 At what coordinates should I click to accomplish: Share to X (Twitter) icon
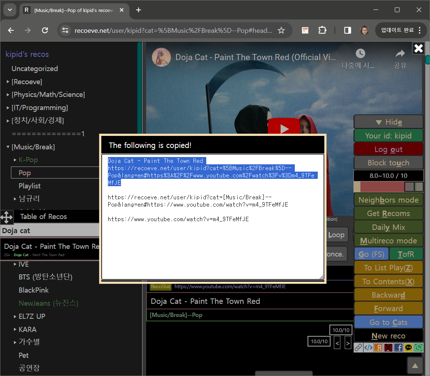click(388, 348)
